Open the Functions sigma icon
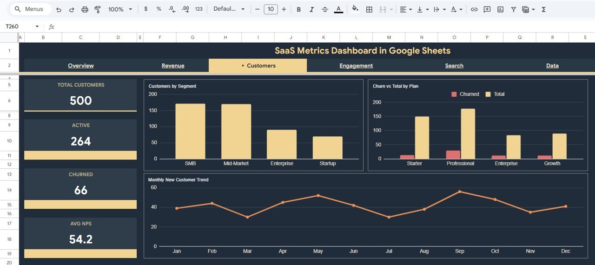The width and height of the screenshot is (595, 265). pyautogui.click(x=544, y=9)
